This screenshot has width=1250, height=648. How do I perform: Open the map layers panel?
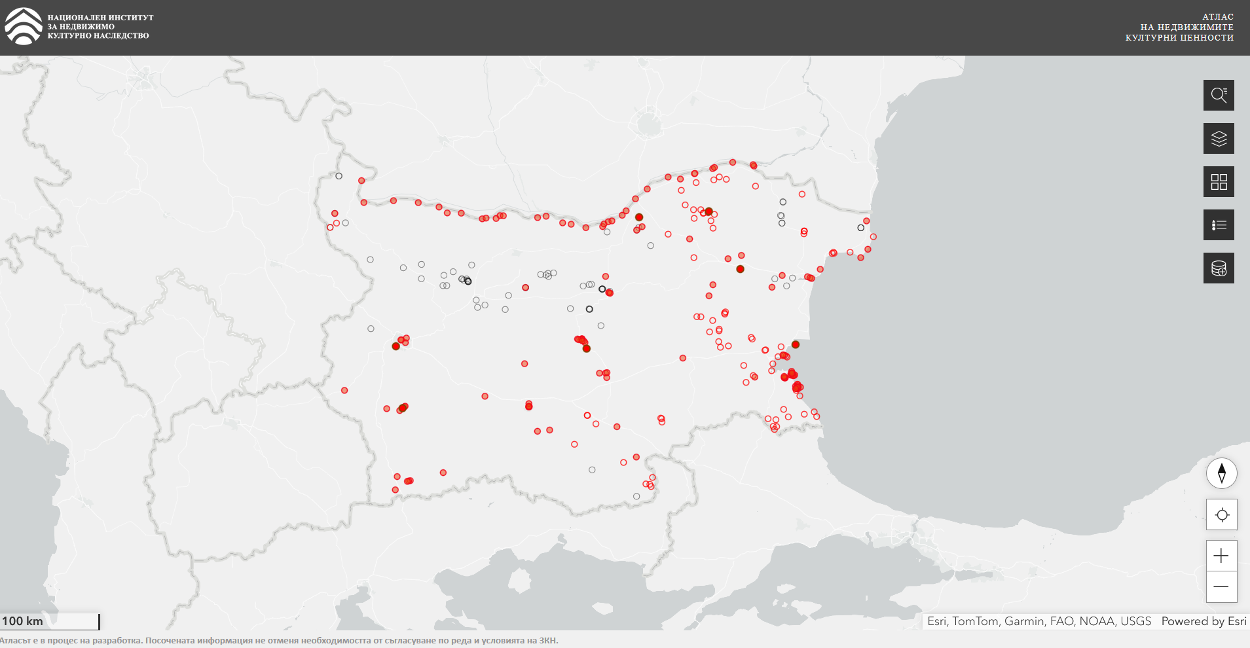coord(1219,138)
